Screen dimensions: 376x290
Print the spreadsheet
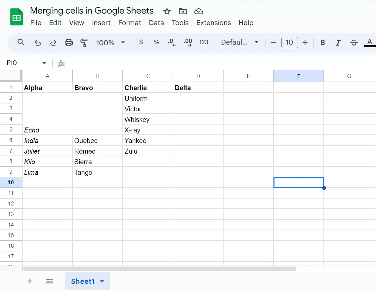(x=69, y=43)
